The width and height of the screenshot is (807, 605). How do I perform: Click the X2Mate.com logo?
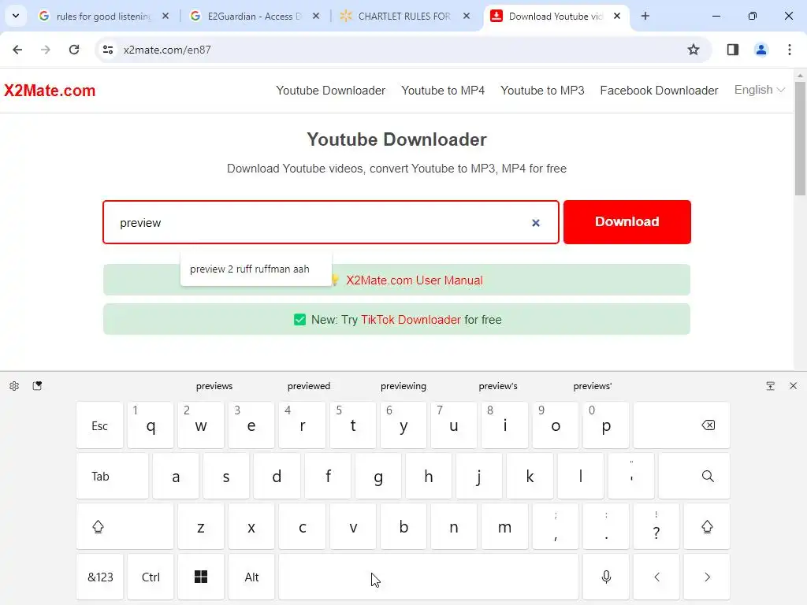(x=50, y=91)
